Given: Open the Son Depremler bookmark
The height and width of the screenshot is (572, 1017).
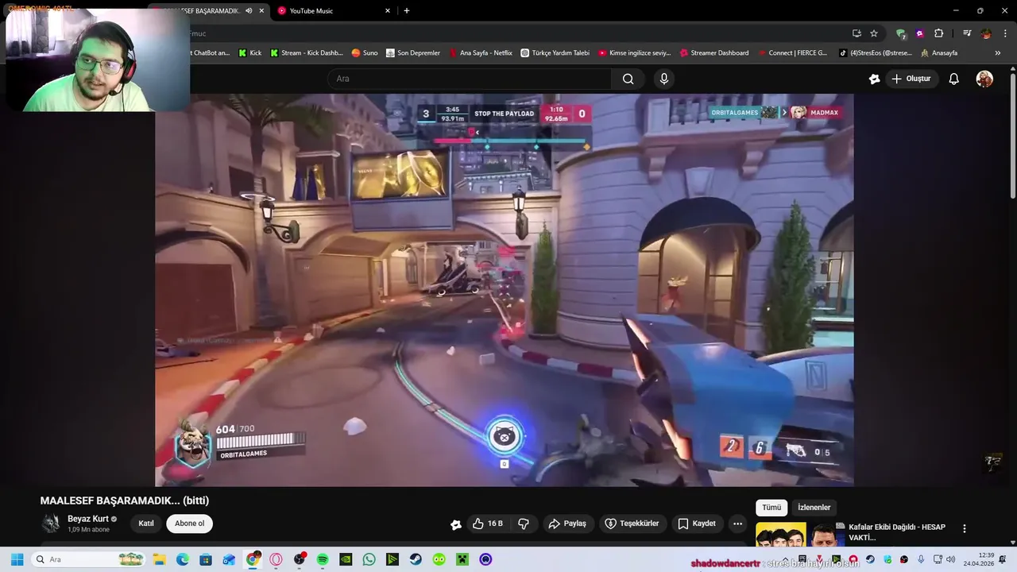Looking at the screenshot, I should coord(413,53).
